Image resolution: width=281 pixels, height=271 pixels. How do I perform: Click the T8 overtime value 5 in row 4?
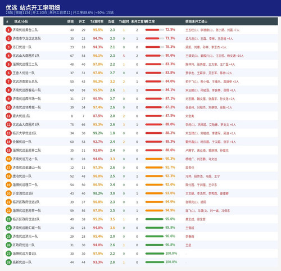124,56
